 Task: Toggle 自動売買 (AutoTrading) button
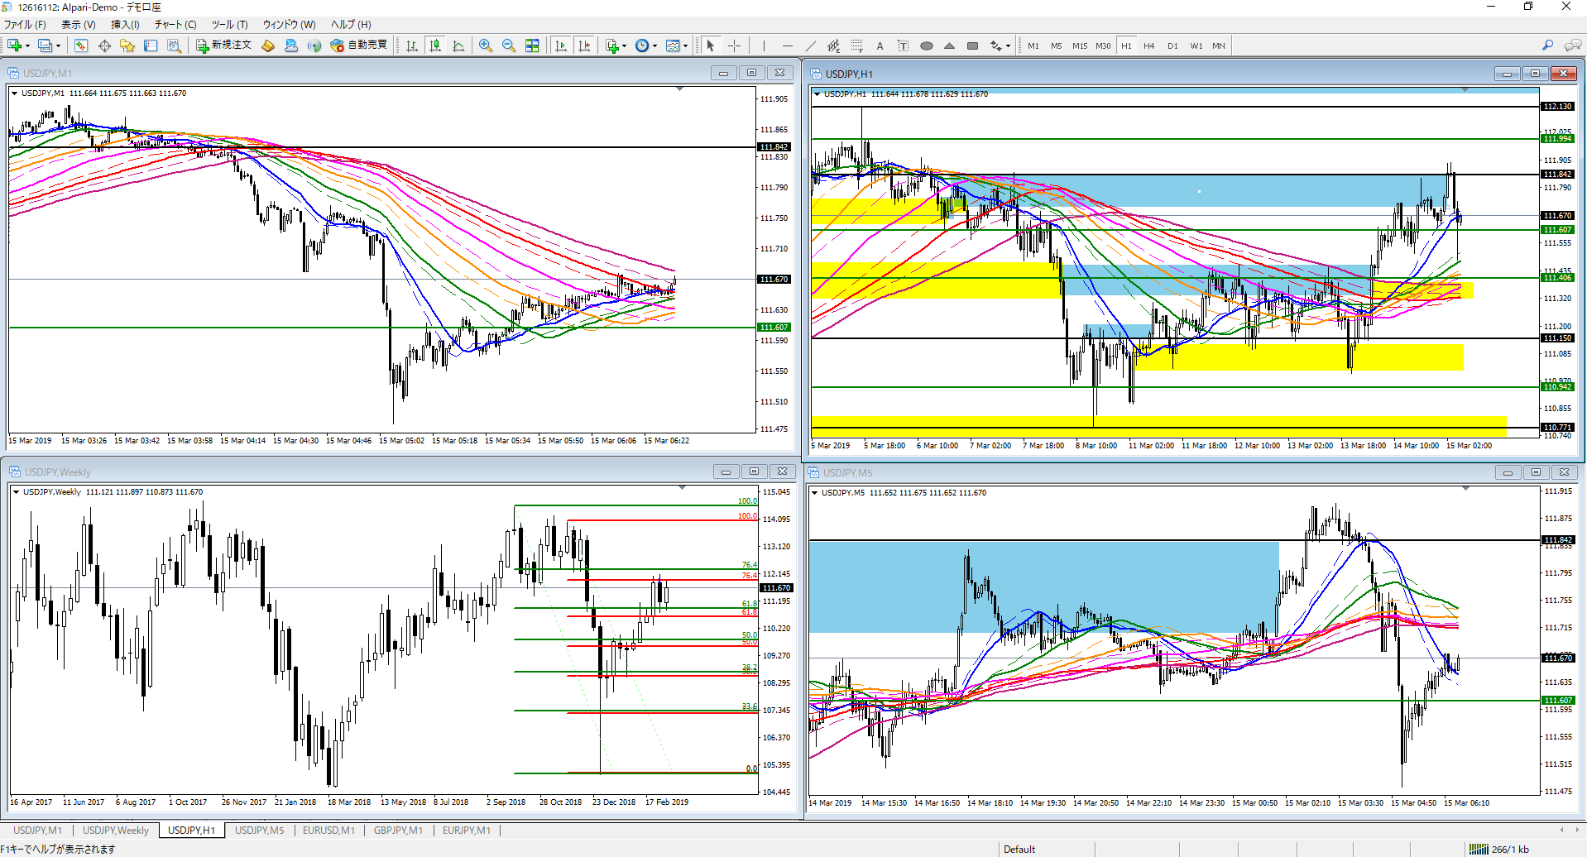pyautogui.click(x=358, y=45)
